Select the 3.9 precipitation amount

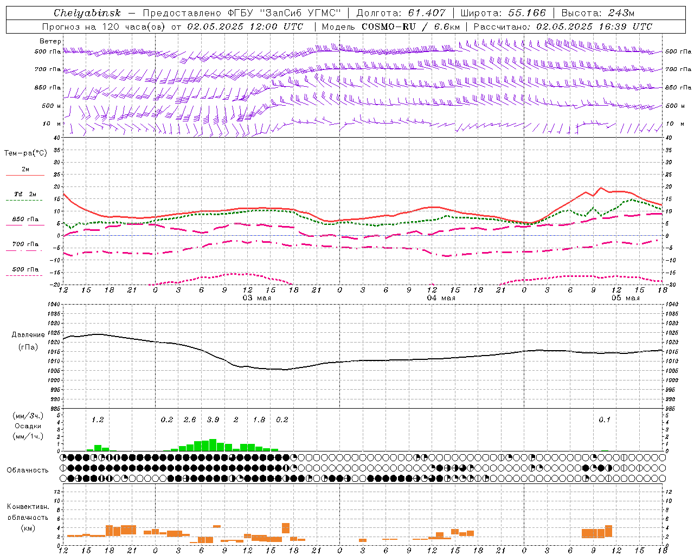pos(213,420)
